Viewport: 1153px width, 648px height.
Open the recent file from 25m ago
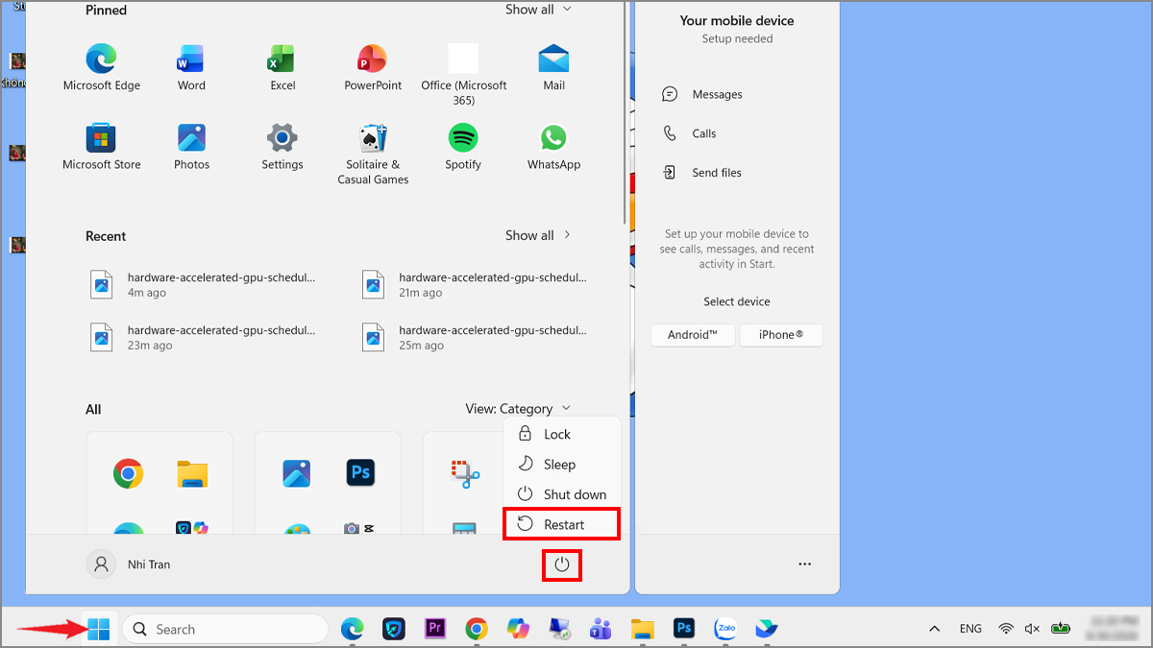pyautogui.click(x=477, y=336)
